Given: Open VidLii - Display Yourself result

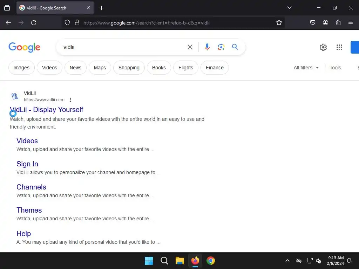Looking at the screenshot, I should (47, 110).
